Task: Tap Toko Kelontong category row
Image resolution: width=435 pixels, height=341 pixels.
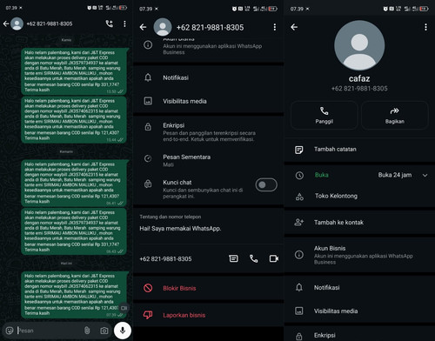Action: click(x=359, y=196)
